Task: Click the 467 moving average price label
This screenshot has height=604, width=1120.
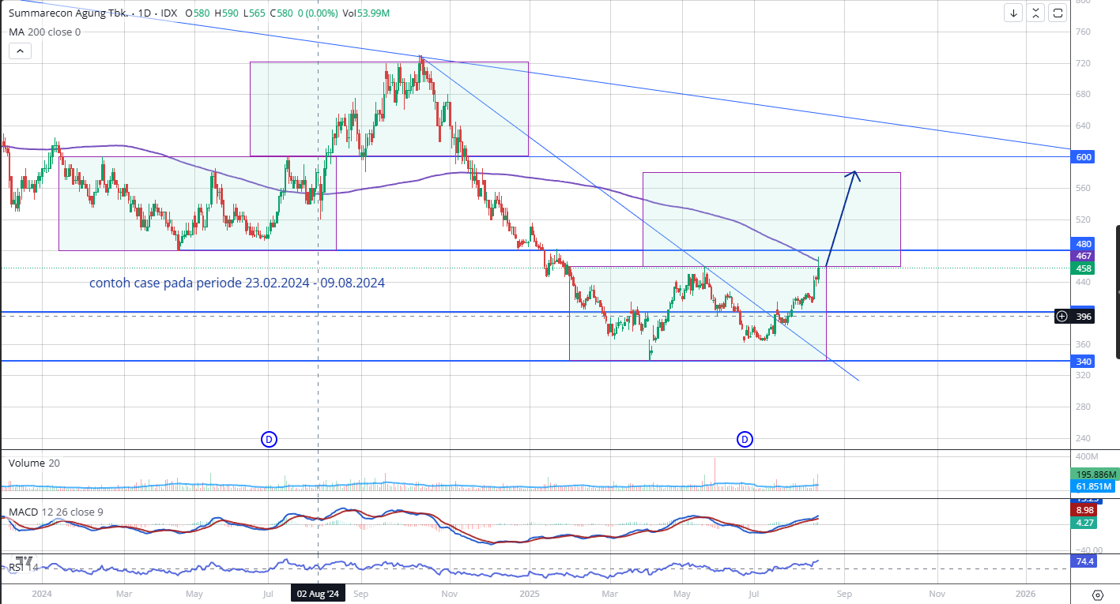Action: point(1084,257)
